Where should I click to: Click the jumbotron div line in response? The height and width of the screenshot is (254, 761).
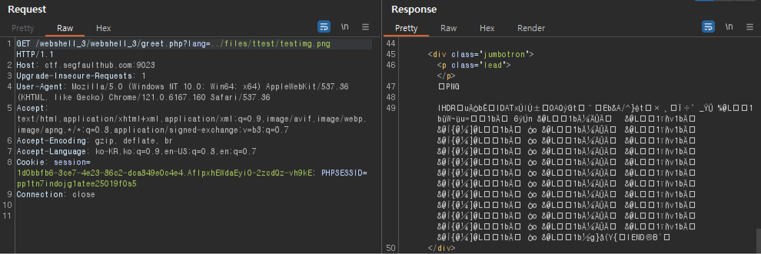[x=481, y=54]
